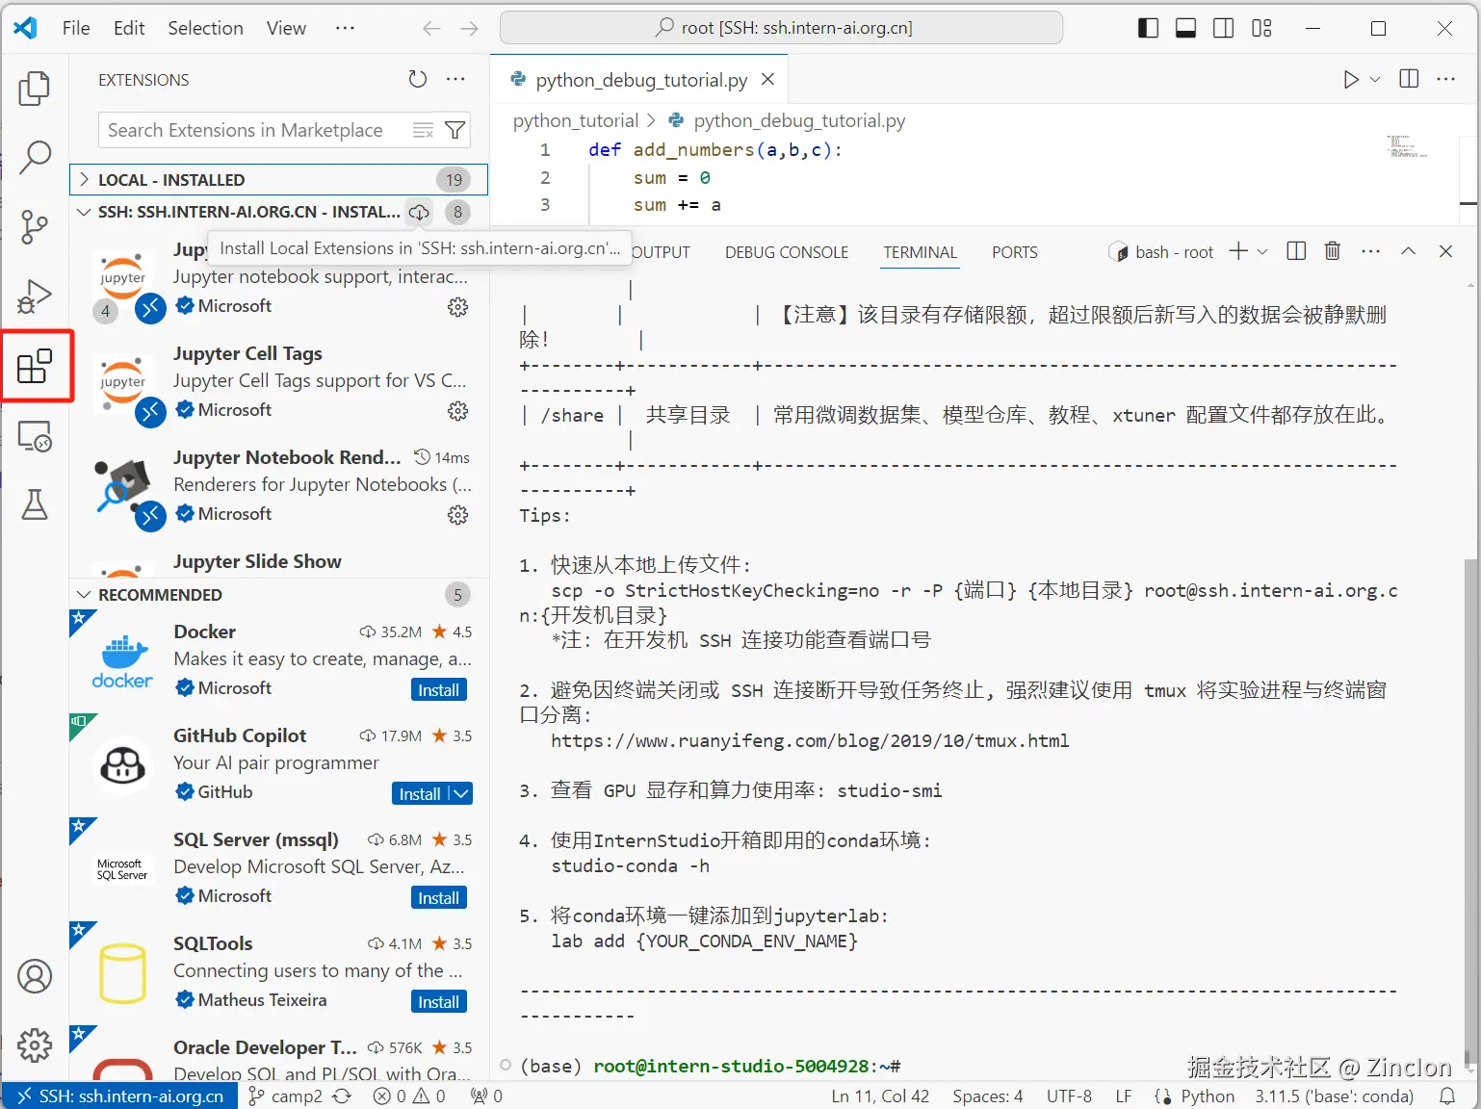Image resolution: width=1481 pixels, height=1109 pixels.
Task: Synchronize changes icon beside camp2 branch
Action: click(x=342, y=1096)
